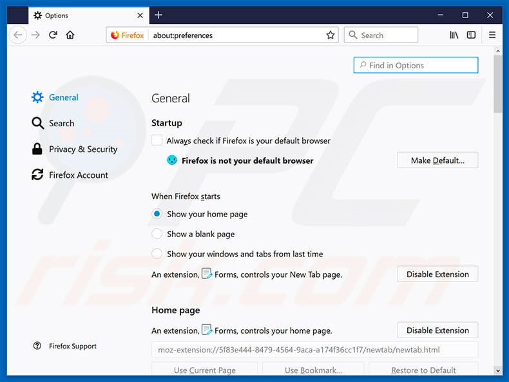
Task: Open the Firefox hamburger menu
Action: pyautogui.click(x=492, y=35)
